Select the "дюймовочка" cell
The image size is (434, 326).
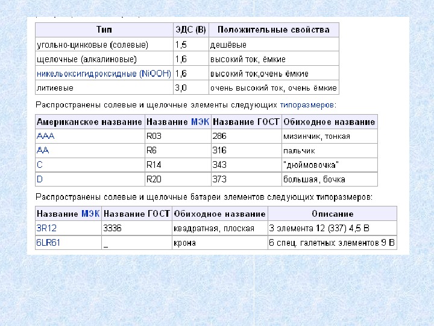(x=330, y=165)
